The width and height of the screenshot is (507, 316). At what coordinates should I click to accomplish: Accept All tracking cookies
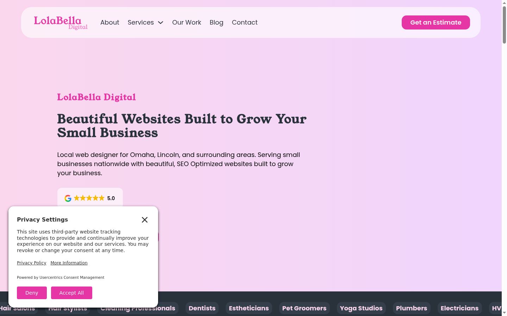[71, 293]
